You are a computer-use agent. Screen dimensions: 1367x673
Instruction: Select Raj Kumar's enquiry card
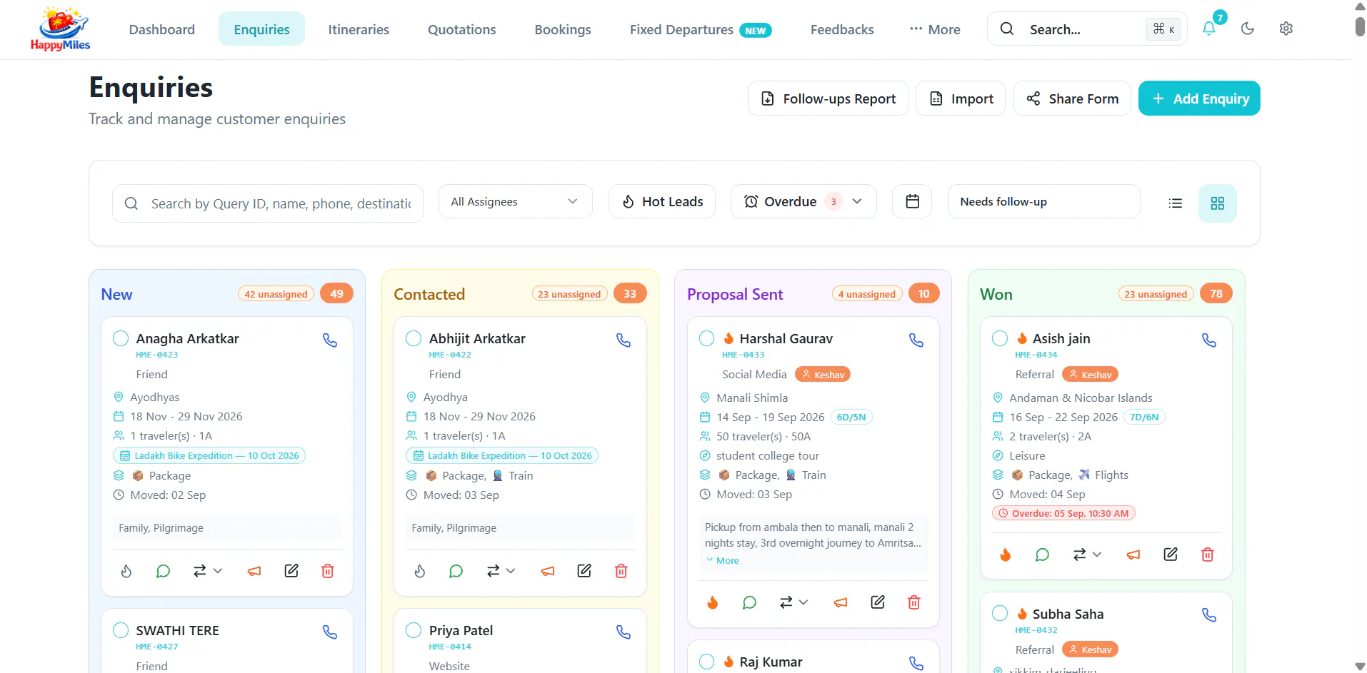coord(707,662)
